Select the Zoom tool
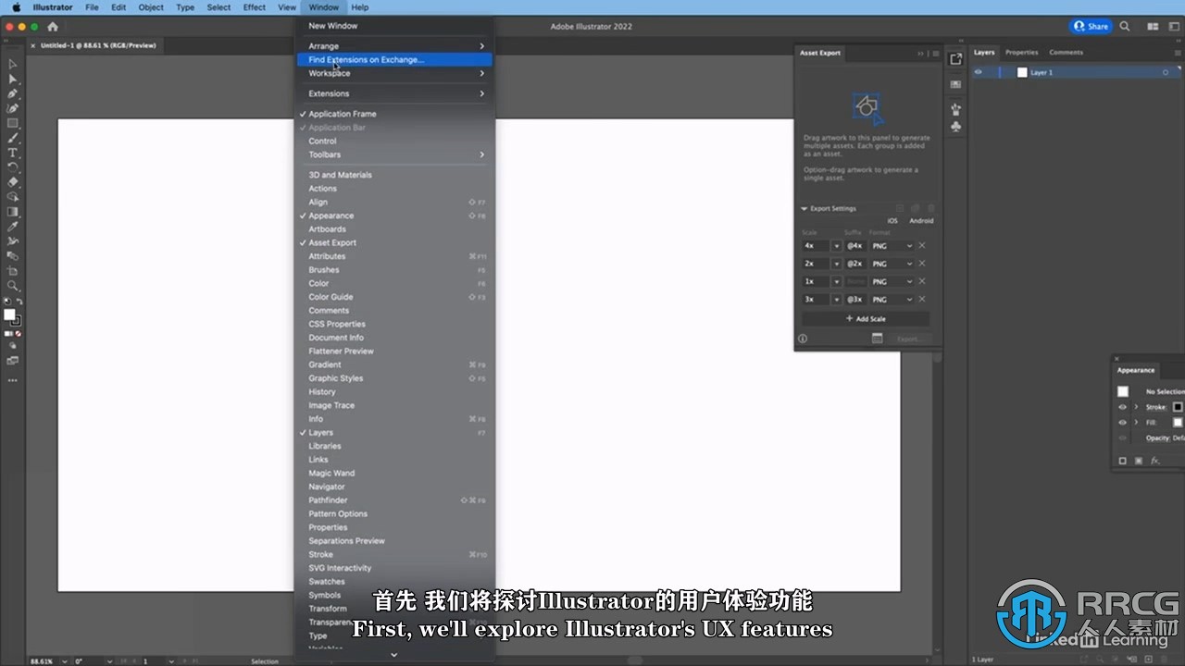This screenshot has height=666, width=1185. [x=13, y=286]
